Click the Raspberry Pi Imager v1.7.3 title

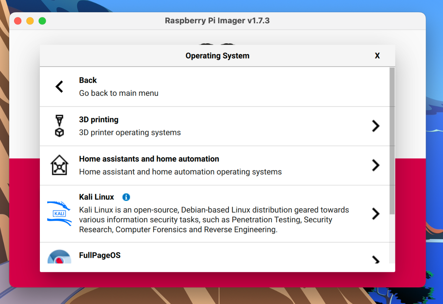(x=217, y=21)
